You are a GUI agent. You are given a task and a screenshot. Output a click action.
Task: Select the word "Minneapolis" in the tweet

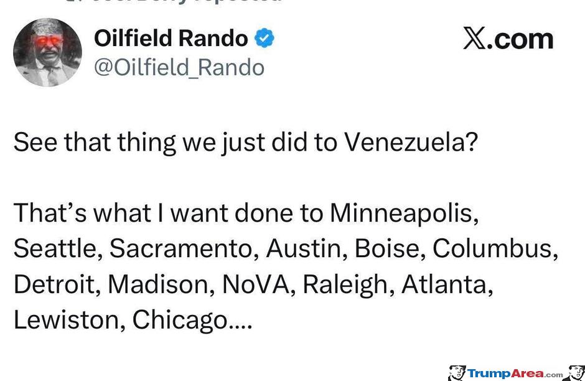[404, 213]
